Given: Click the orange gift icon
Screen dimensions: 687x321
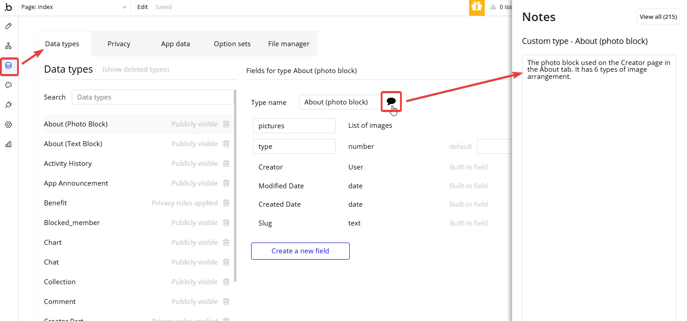Looking at the screenshot, I should (477, 7).
